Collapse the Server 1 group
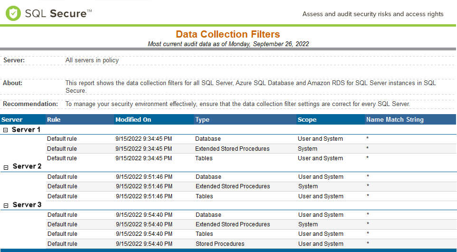Viewport: 457px width, 252px height. click(x=5, y=130)
